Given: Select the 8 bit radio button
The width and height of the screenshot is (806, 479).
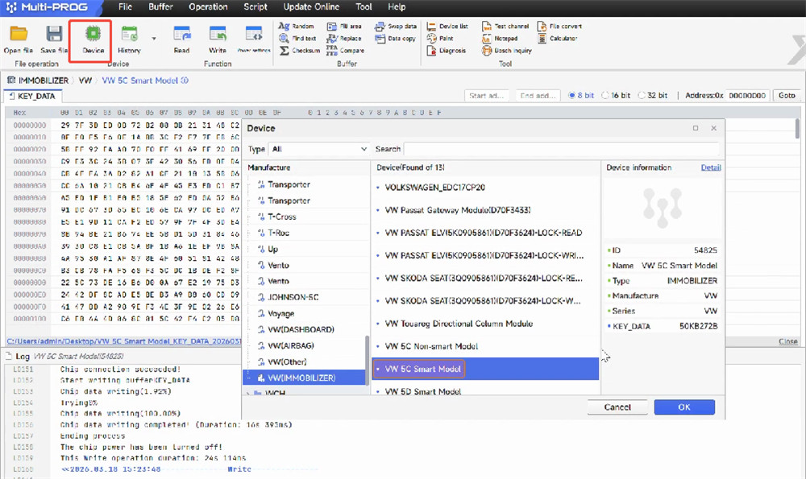Looking at the screenshot, I should [573, 95].
